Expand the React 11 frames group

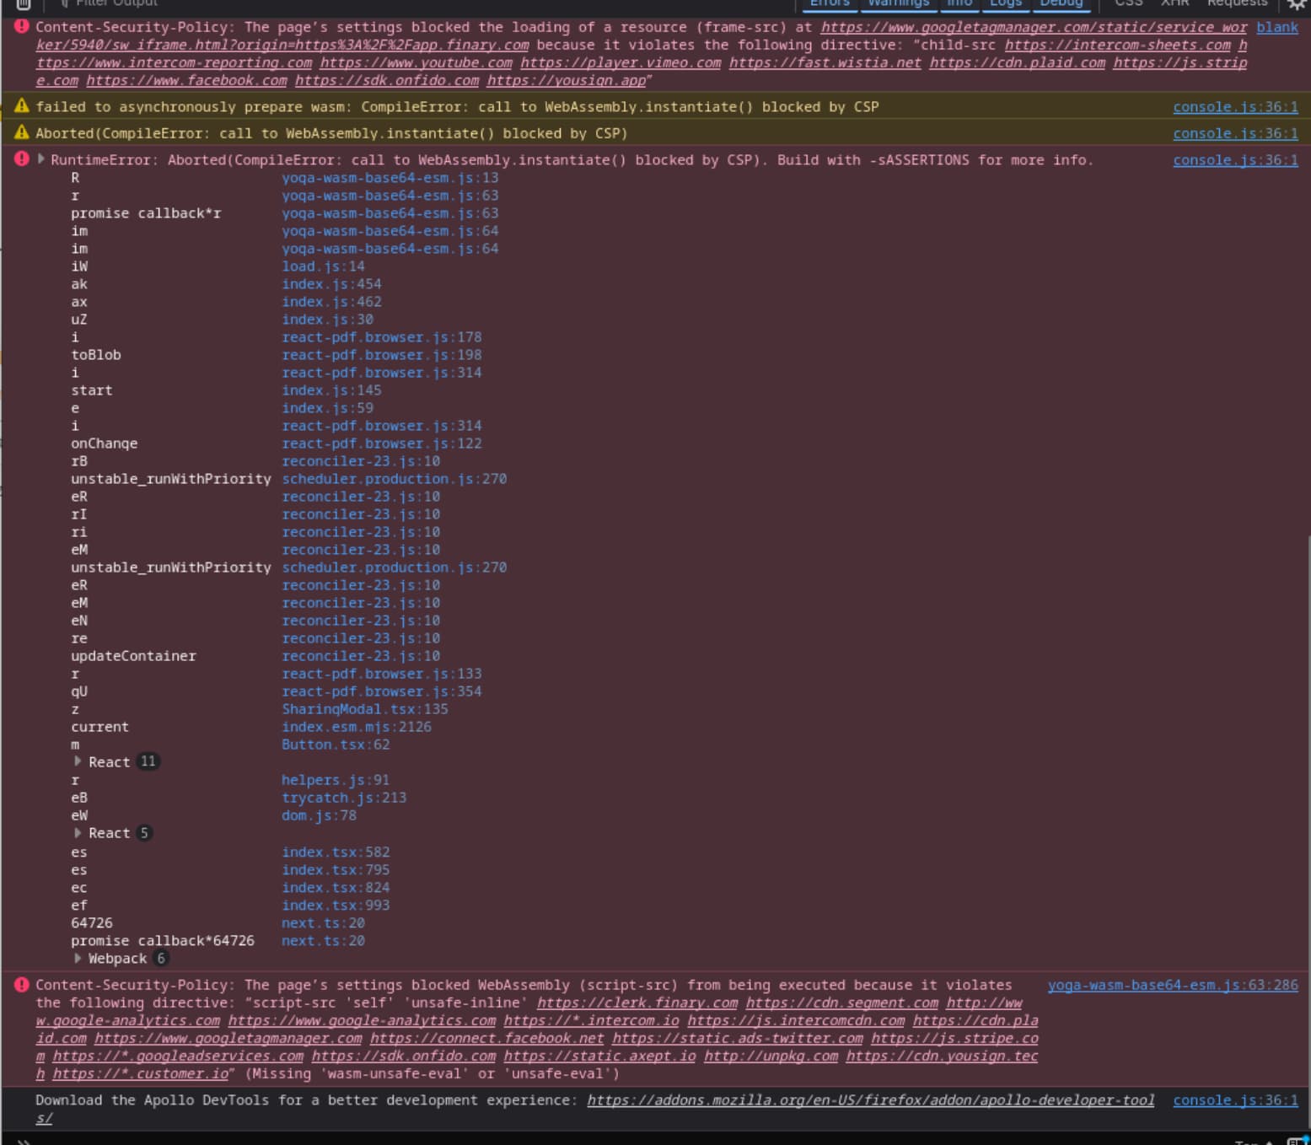click(x=78, y=761)
